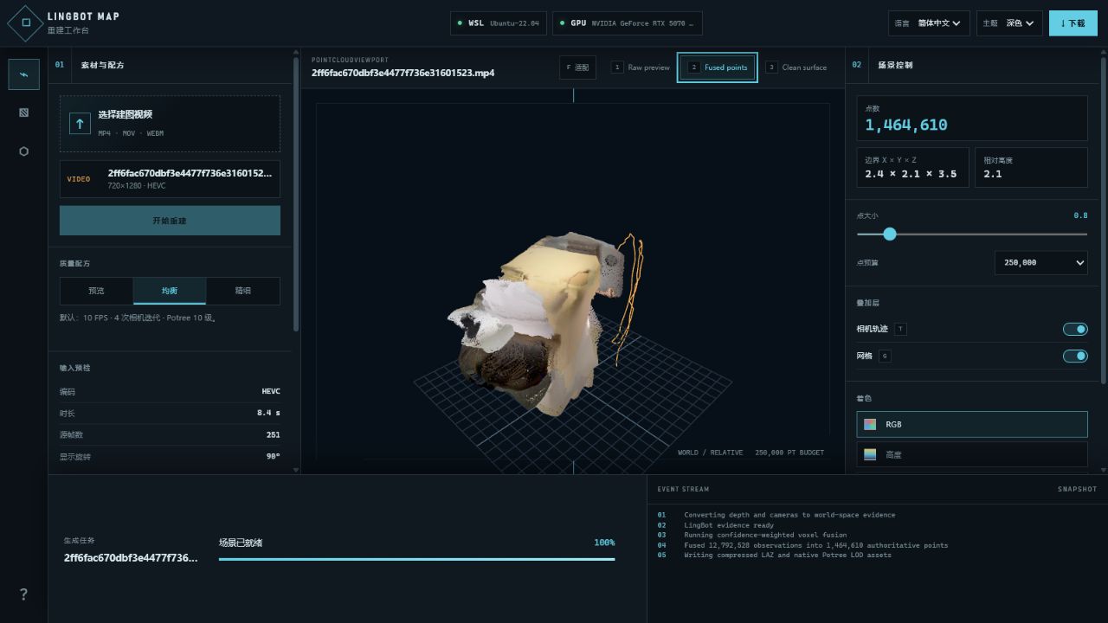Click the 选择建图视频 upload drop zone
Image resolution: width=1108 pixels, height=623 pixels.
coord(170,124)
